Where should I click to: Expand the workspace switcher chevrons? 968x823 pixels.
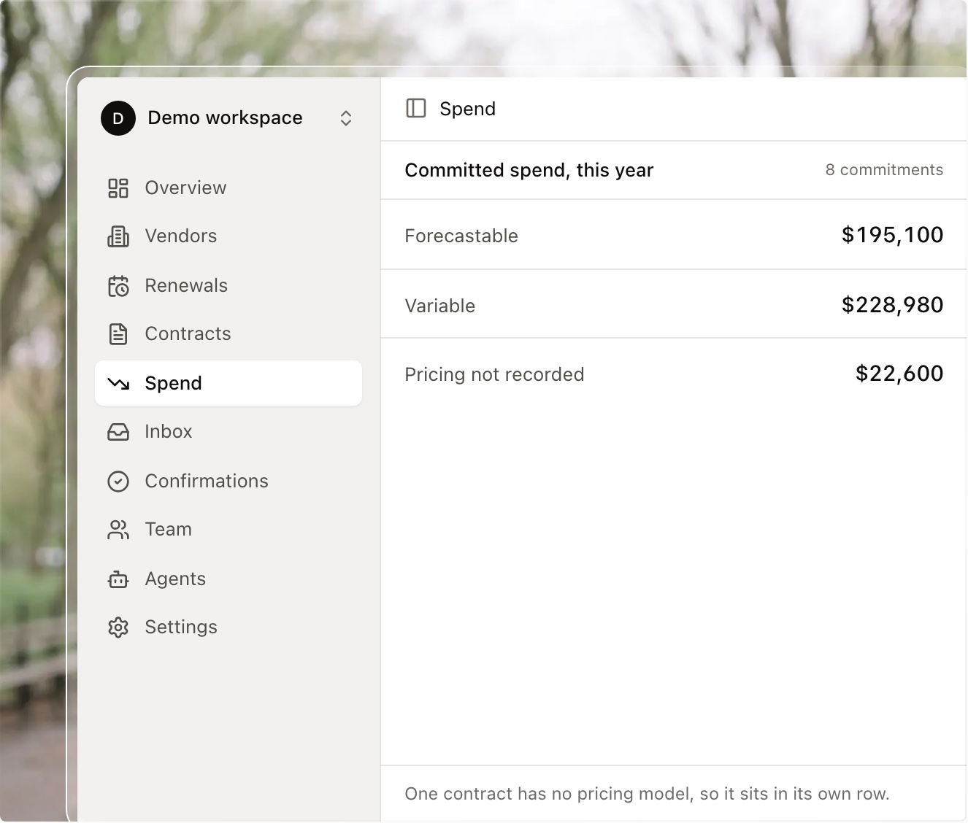tap(346, 118)
